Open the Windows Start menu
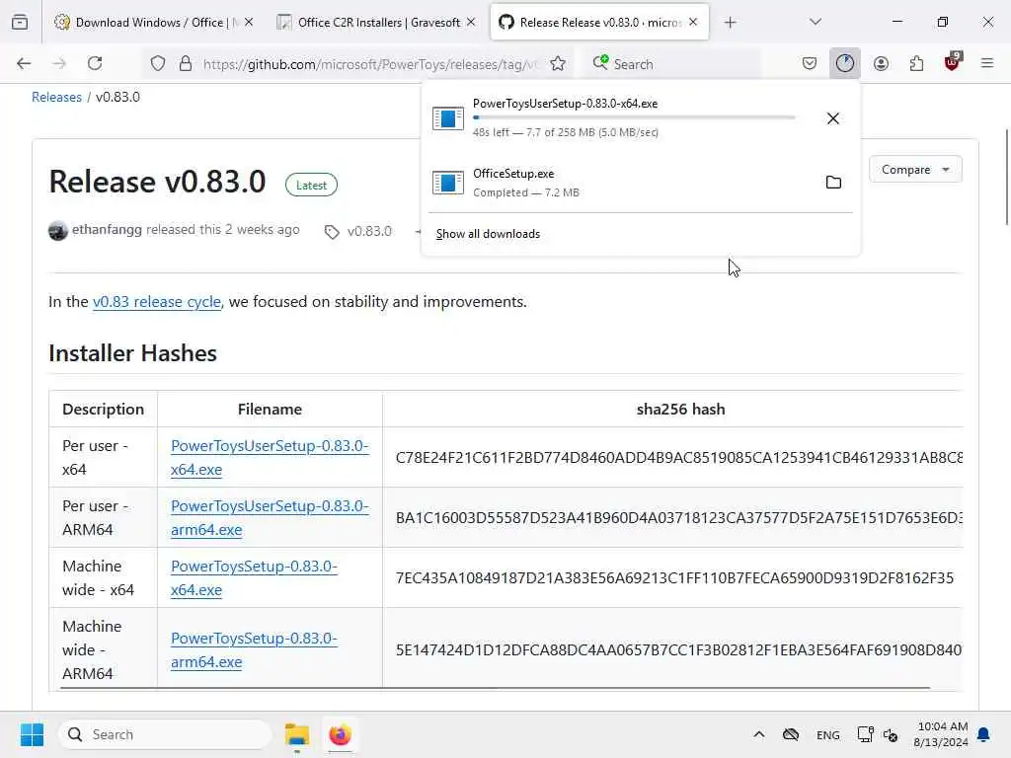The height and width of the screenshot is (758, 1011). (32, 734)
